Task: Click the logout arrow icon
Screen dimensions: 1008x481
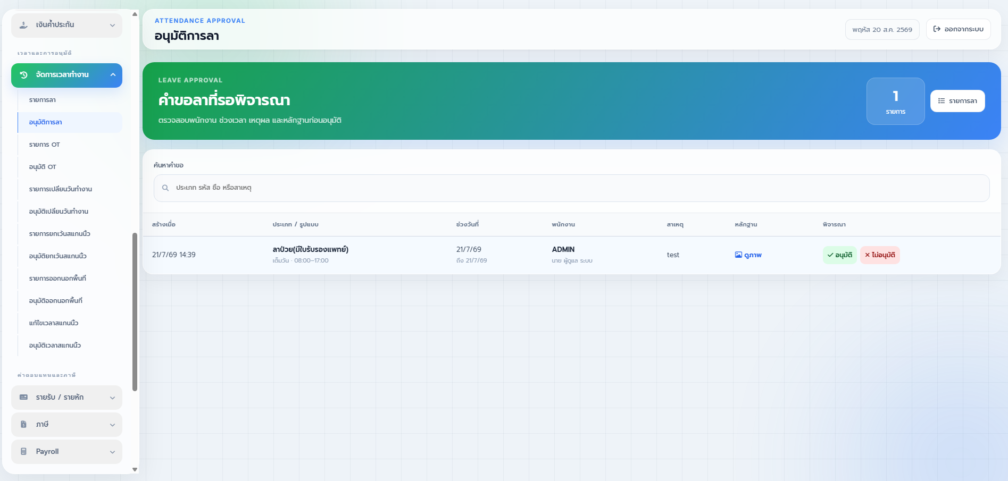Action: [937, 29]
